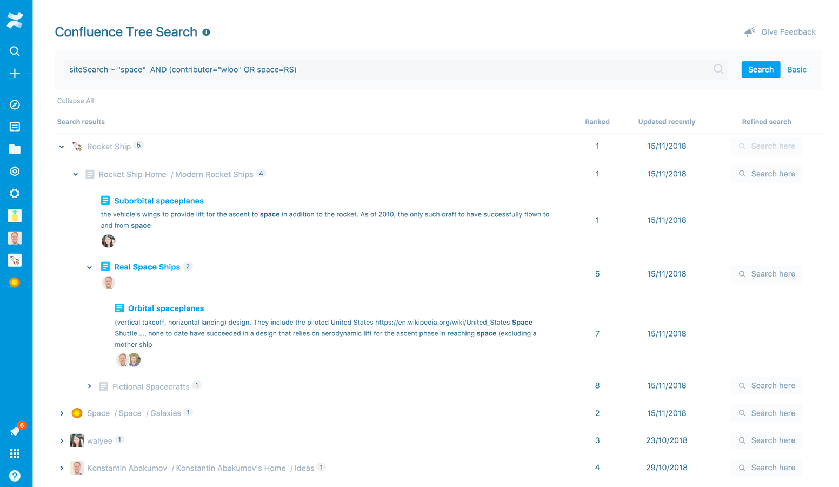This screenshot has width=839, height=487.
Task: Click Give Feedback
Action: coord(788,32)
